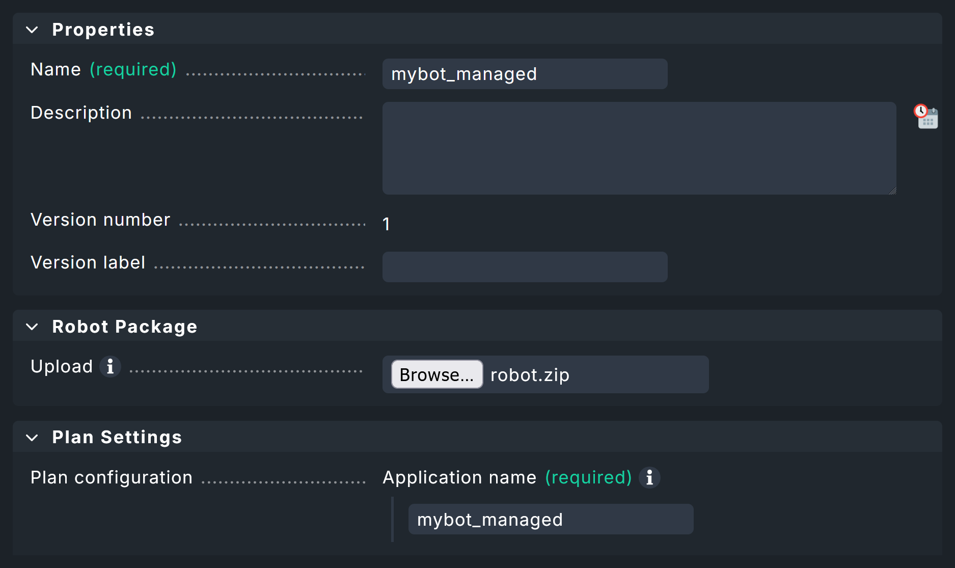Focus the Name field containing mybot_managed
Image resolution: width=955 pixels, height=568 pixels.
pyautogui.click(x=525, y=74)
